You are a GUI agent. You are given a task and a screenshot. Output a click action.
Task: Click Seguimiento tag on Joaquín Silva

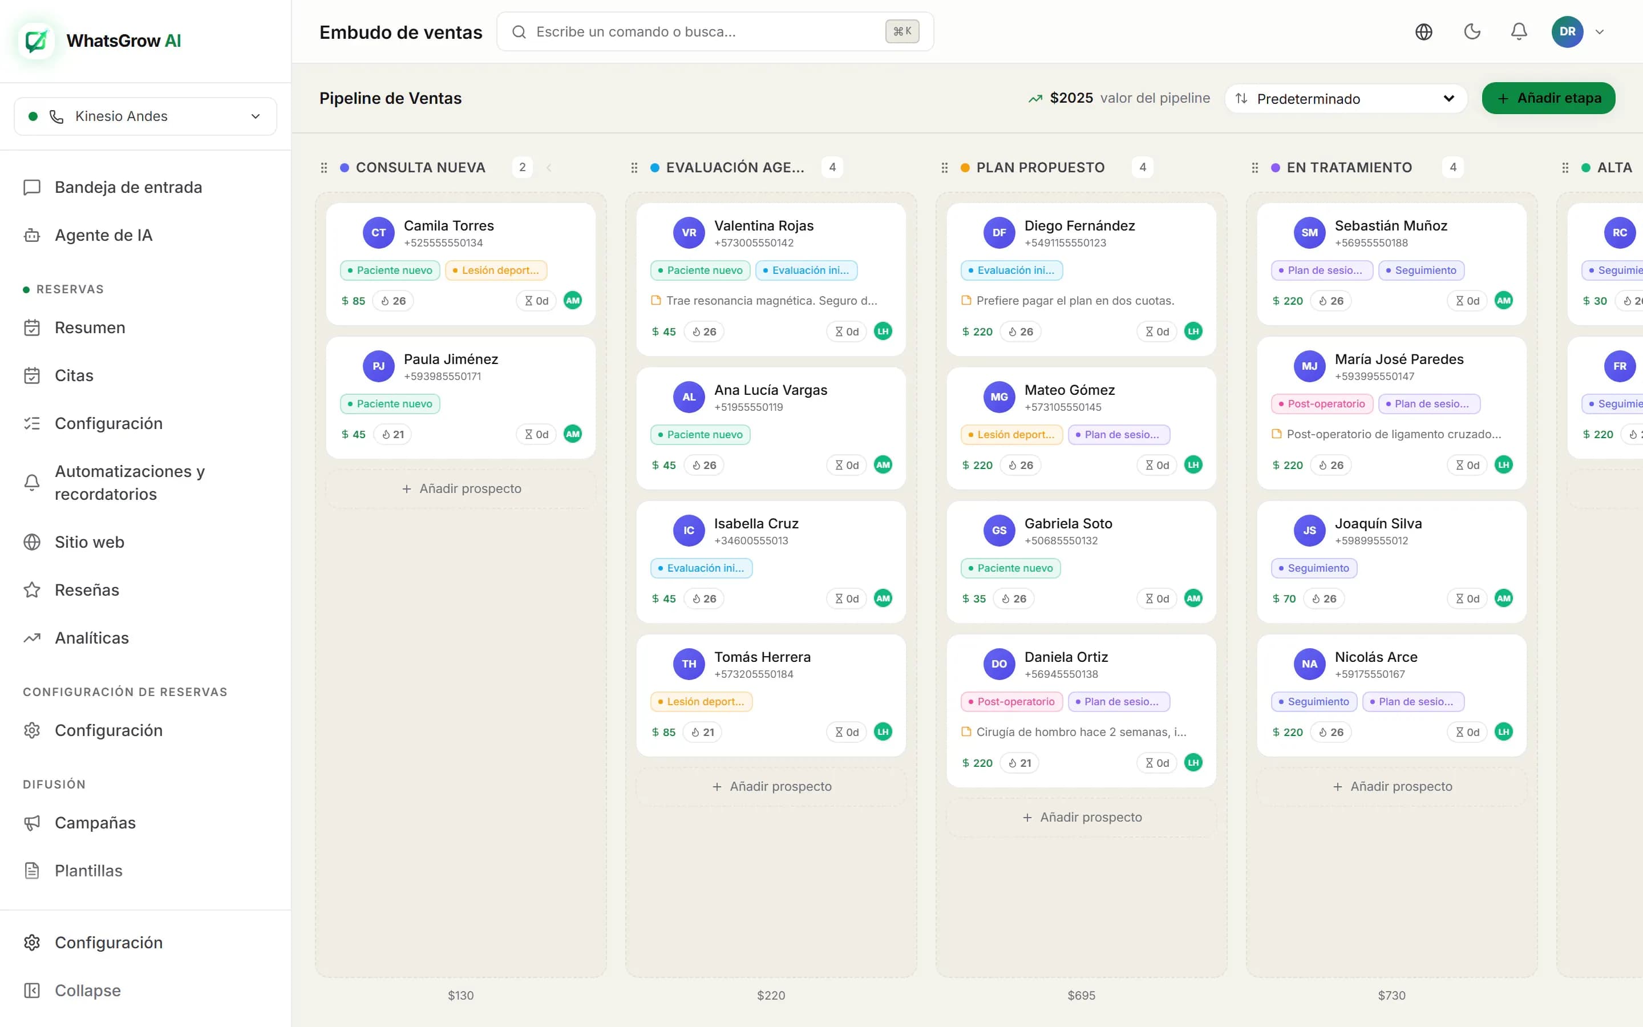[x=1314, y=568]
